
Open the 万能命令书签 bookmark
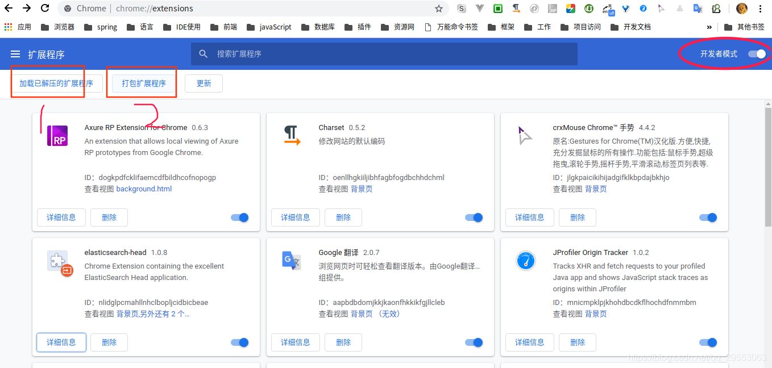pyautogui.click(x=451, y=27)
